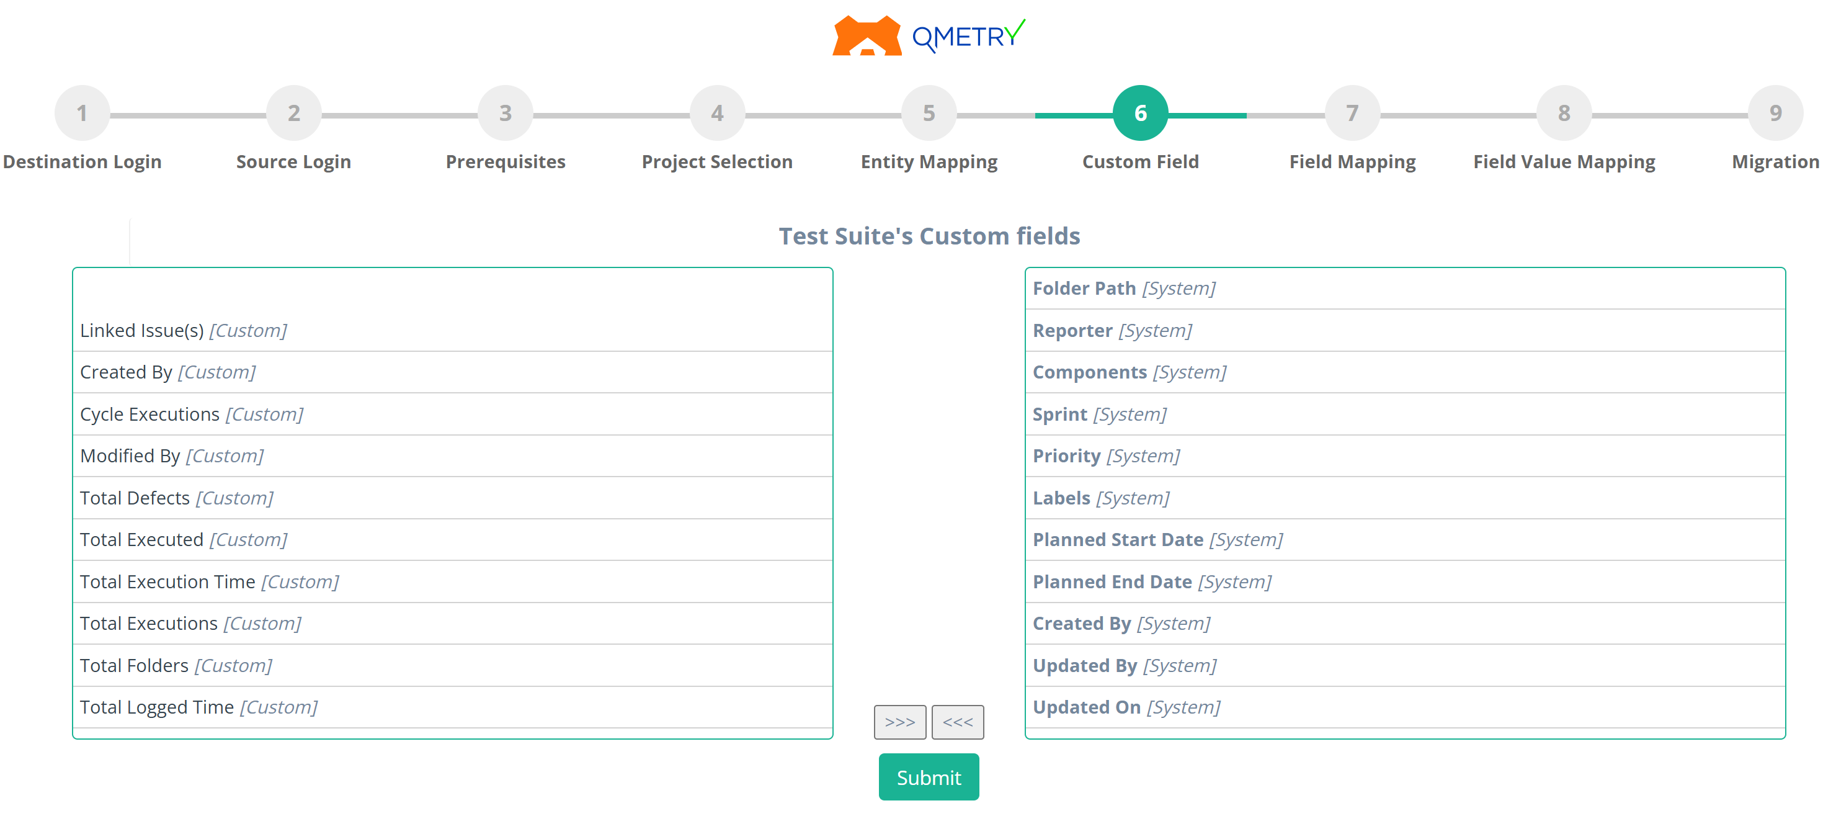Select Modified By [Custom] field
1836x816 pixels.
point(453,456)
